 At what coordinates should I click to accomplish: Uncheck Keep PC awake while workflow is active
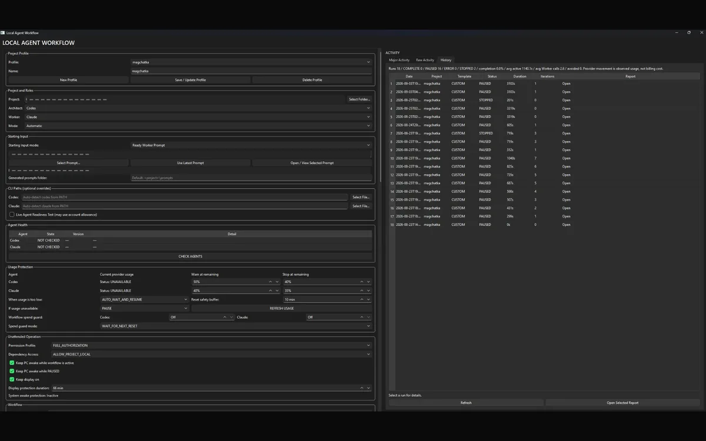tap(12, 363)
